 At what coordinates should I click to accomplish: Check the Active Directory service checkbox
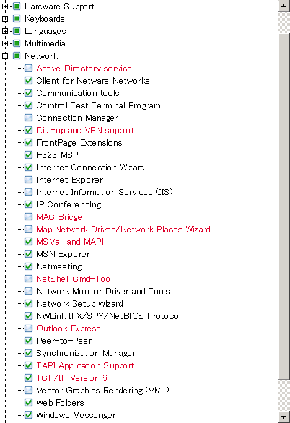click(x=29, y=68)
